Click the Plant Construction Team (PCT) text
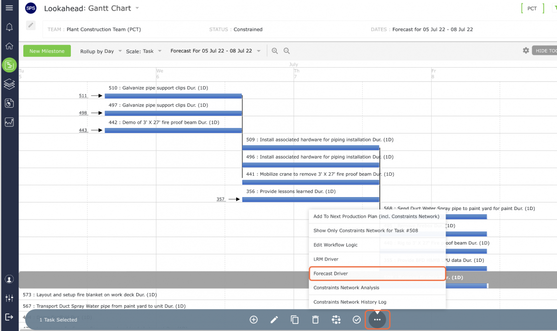557x331 pixels. click(x=104, y=30)
